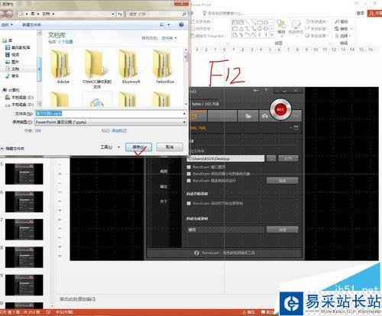Click the 取消 cancel button

coord(170,147)
